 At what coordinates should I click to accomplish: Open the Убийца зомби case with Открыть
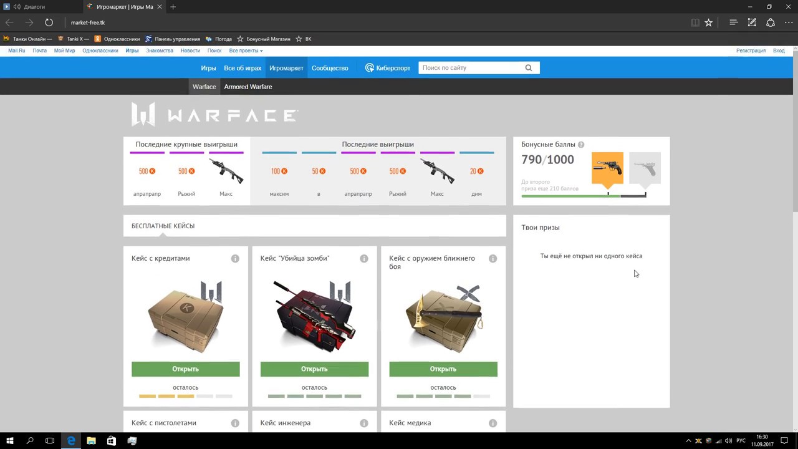coord(314,369)
